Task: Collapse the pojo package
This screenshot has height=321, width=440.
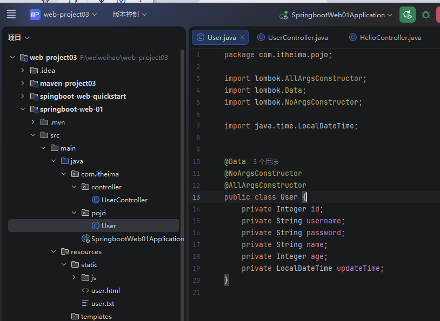Action: 74,213
